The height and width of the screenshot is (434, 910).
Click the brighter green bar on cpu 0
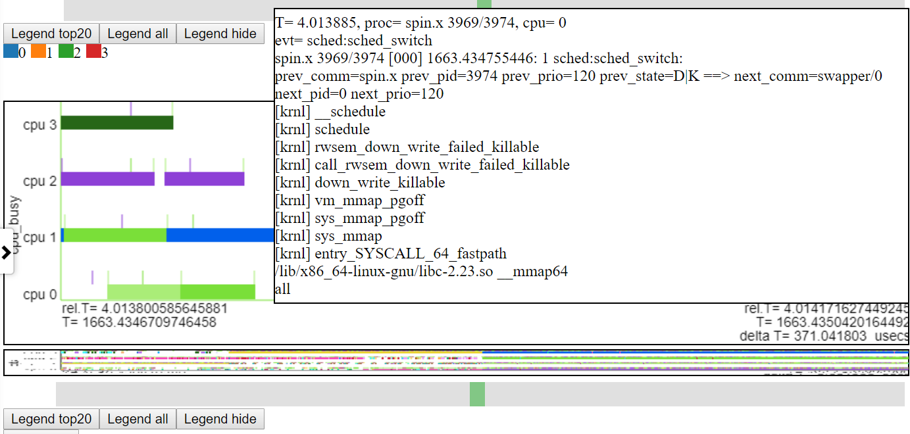coord(218,292)
